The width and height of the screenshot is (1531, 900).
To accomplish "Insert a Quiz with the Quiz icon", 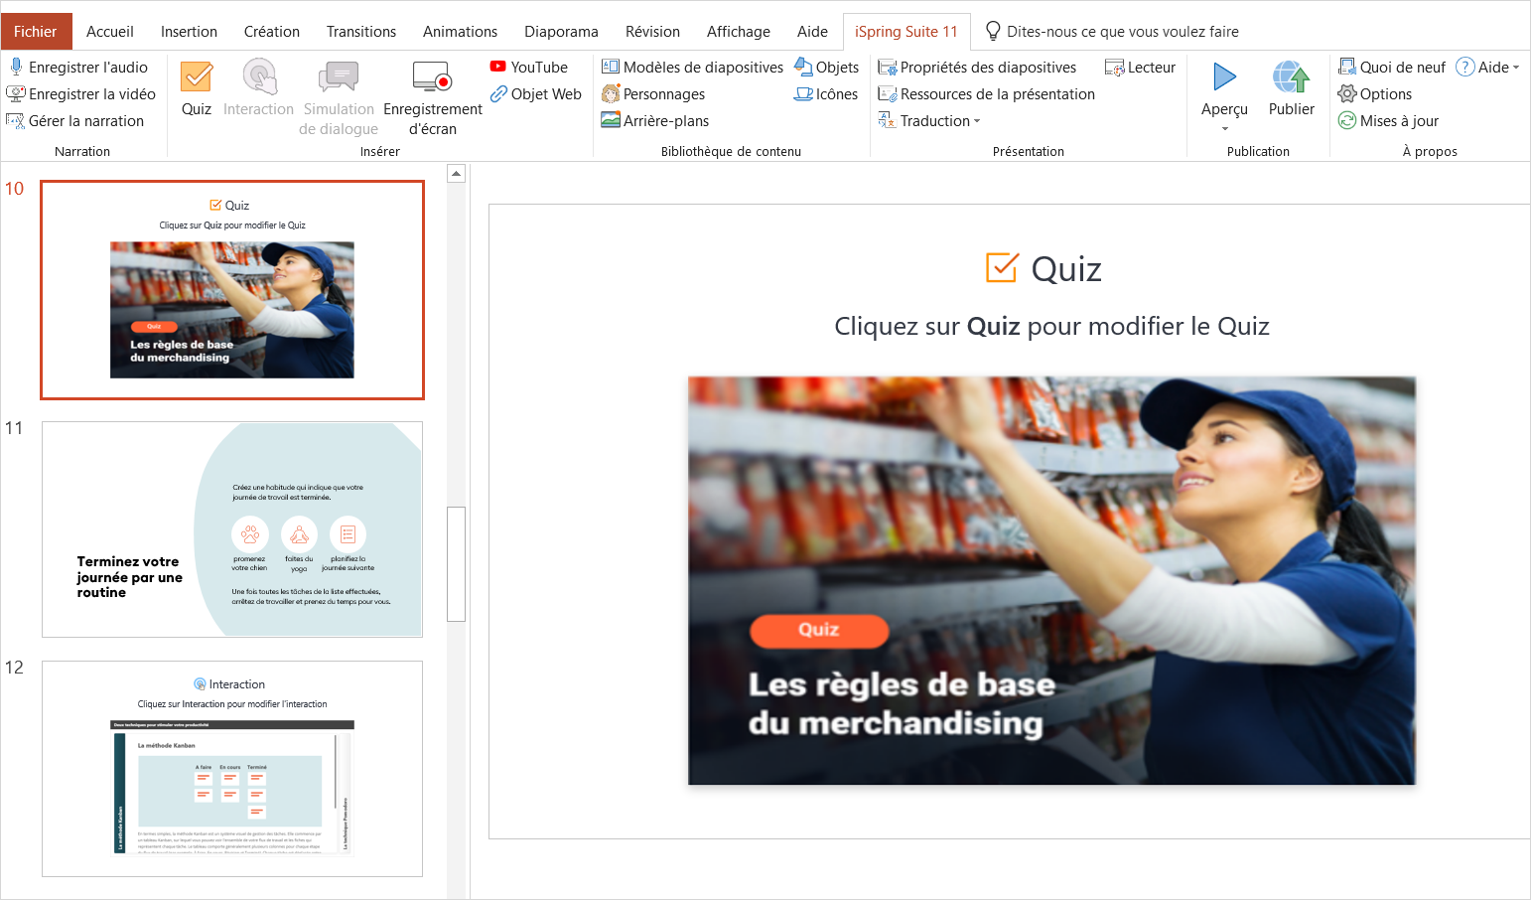I will [x=197, y=77].
